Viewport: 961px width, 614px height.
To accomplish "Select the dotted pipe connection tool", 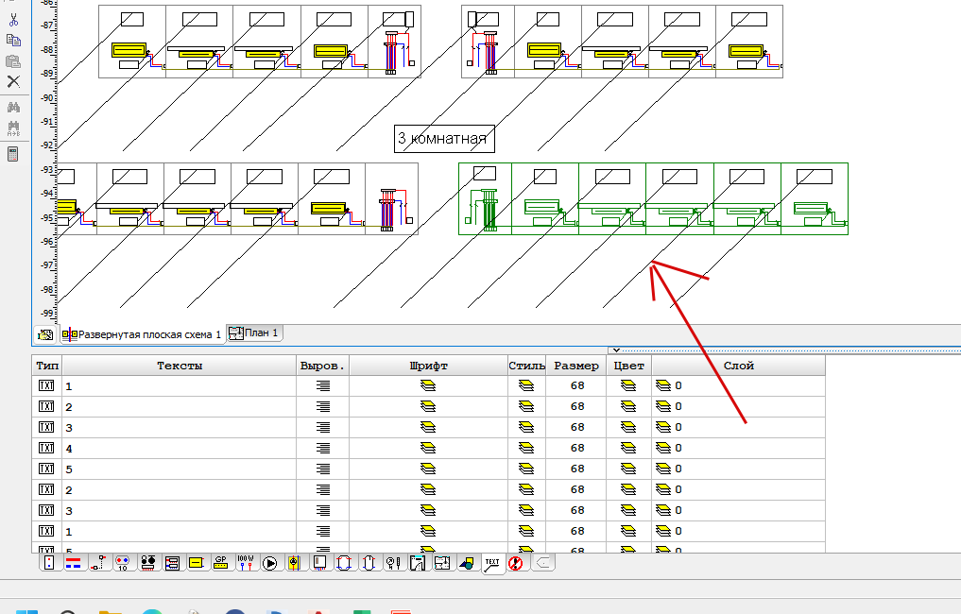I will 98,563.
